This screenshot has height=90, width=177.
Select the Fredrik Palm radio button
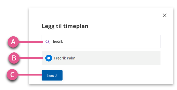(49, 58)
